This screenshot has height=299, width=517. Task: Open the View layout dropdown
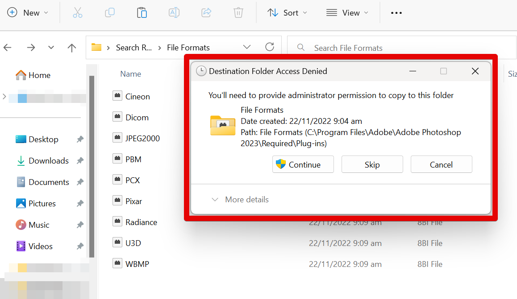[x=347, y=13]
